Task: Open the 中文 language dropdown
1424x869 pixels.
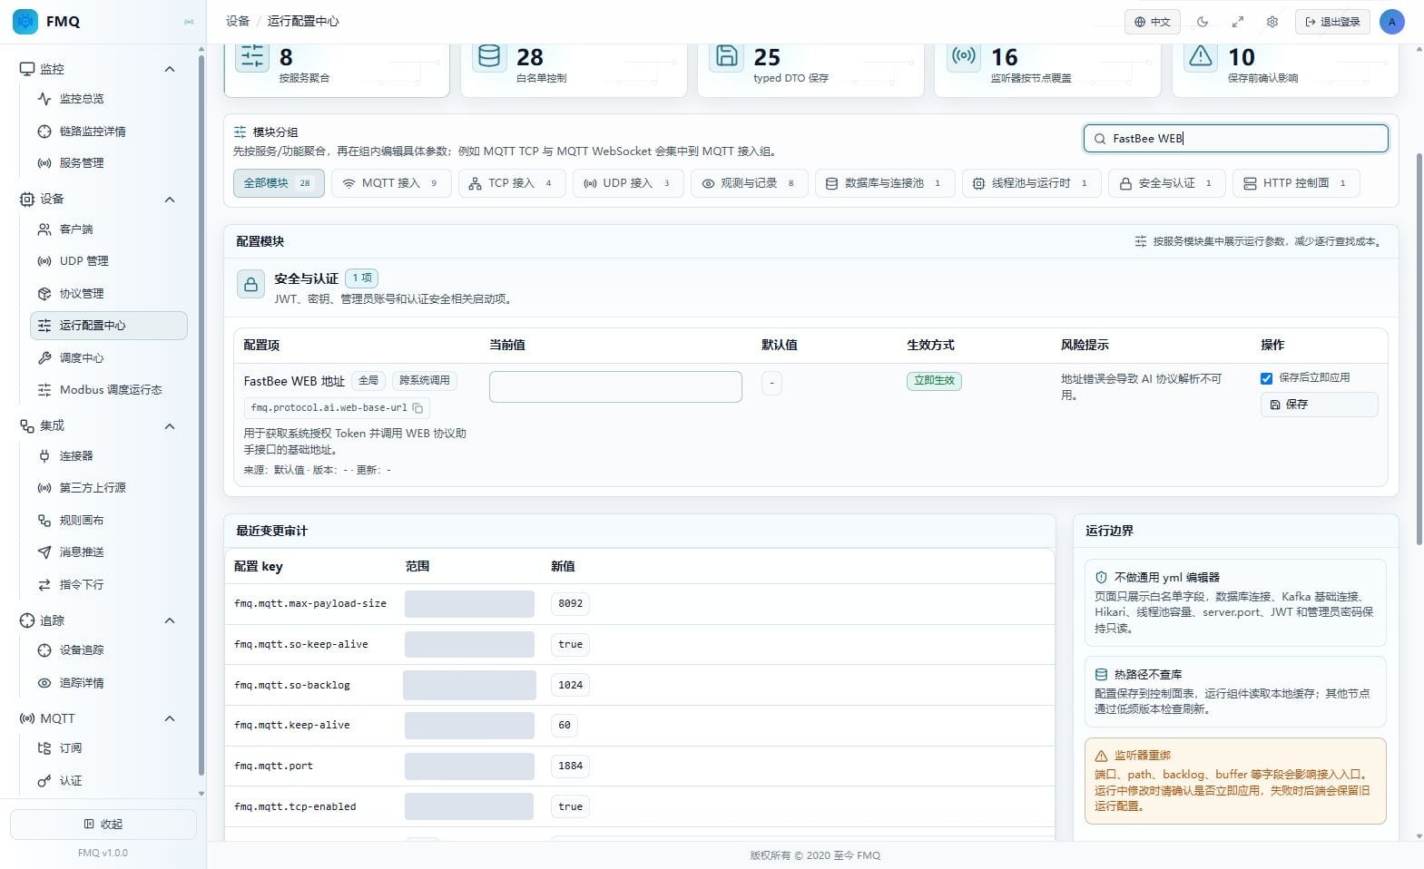Action: click(1153, 22)
